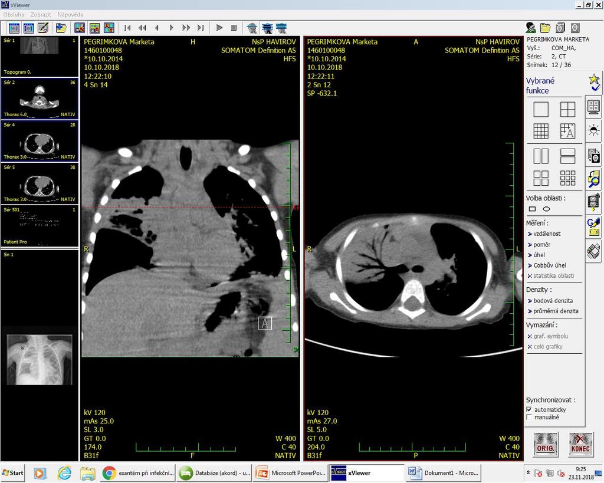The height and width of the screenshot is (483, 604).
Task: Stop cine playback with Stop button
Action: (234, 28)
